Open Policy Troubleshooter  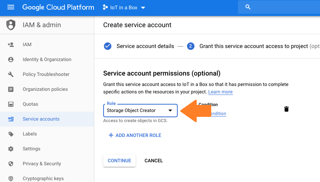click(x=47, y=74)
